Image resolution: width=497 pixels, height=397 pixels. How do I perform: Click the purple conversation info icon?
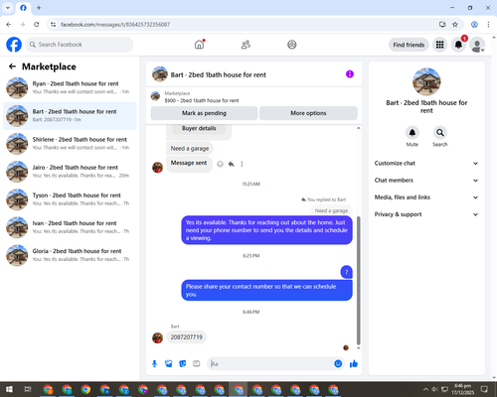(x=350, y=74)
